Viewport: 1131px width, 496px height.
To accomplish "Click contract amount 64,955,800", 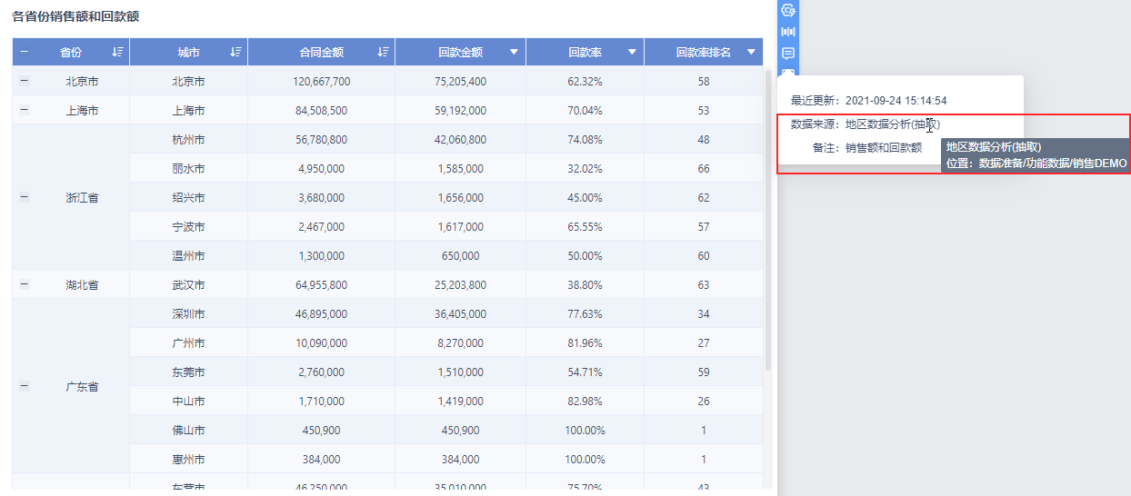I will point(321,284).
